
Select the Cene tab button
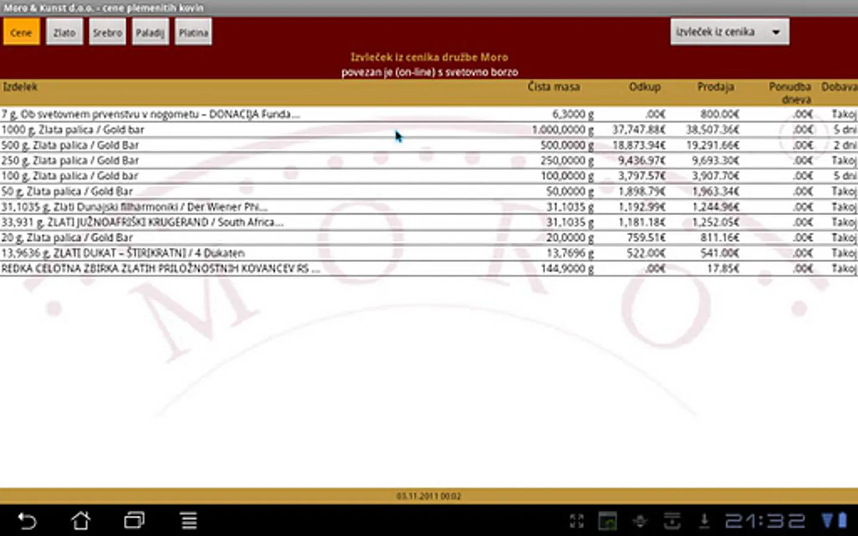[x=21, y=32]
